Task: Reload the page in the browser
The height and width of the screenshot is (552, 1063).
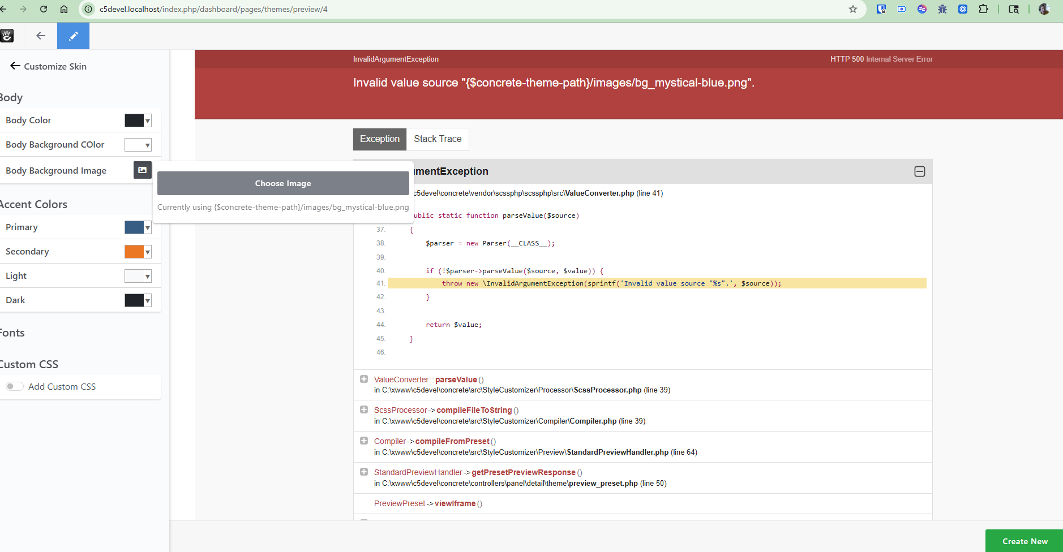Action: (x=44, y=9)
